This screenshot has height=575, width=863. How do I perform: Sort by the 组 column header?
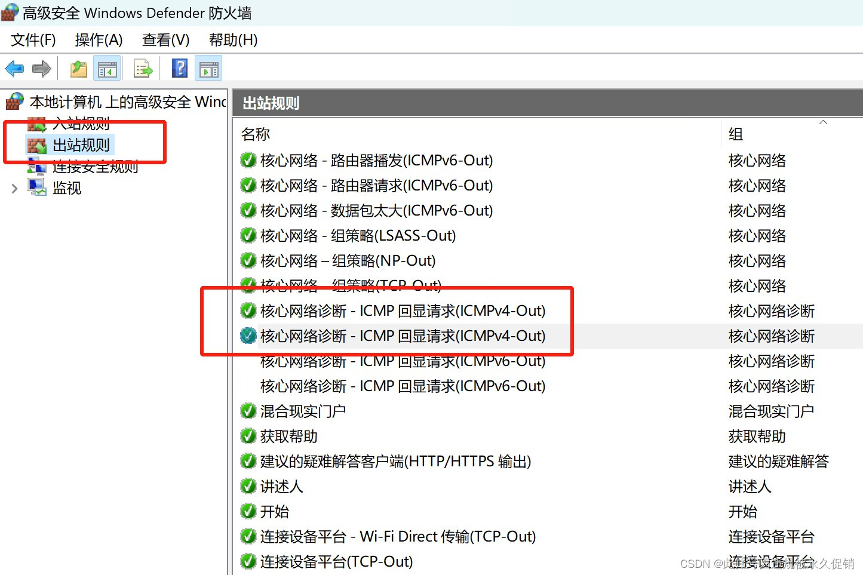pyautogui.click(x=736, y=134)
